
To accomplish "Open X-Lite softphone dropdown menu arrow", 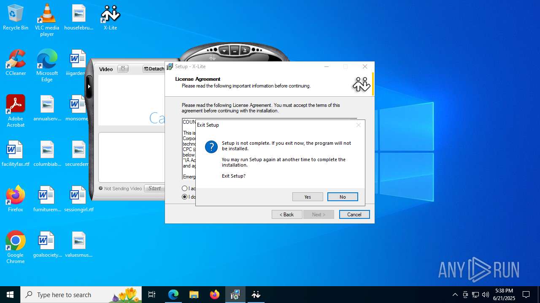I will click(x=224, y=51).
